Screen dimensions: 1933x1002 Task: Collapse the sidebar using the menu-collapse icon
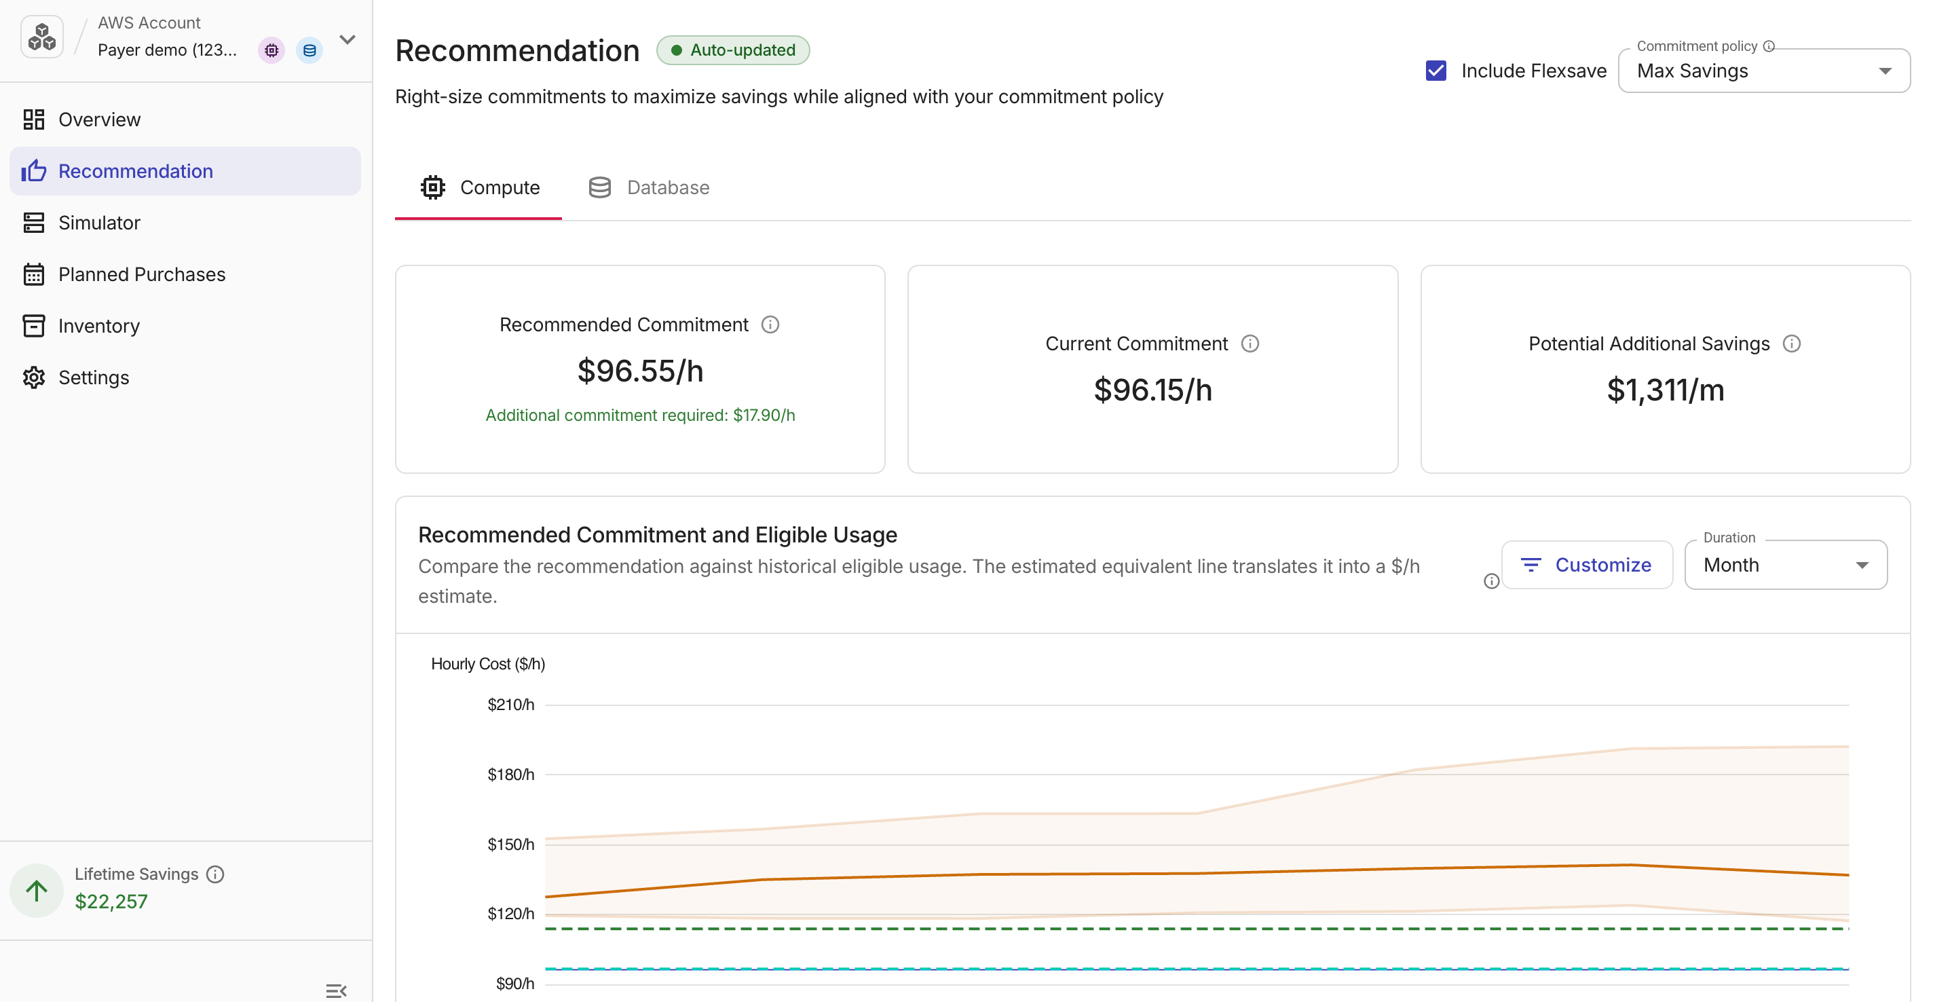[336, 990]
